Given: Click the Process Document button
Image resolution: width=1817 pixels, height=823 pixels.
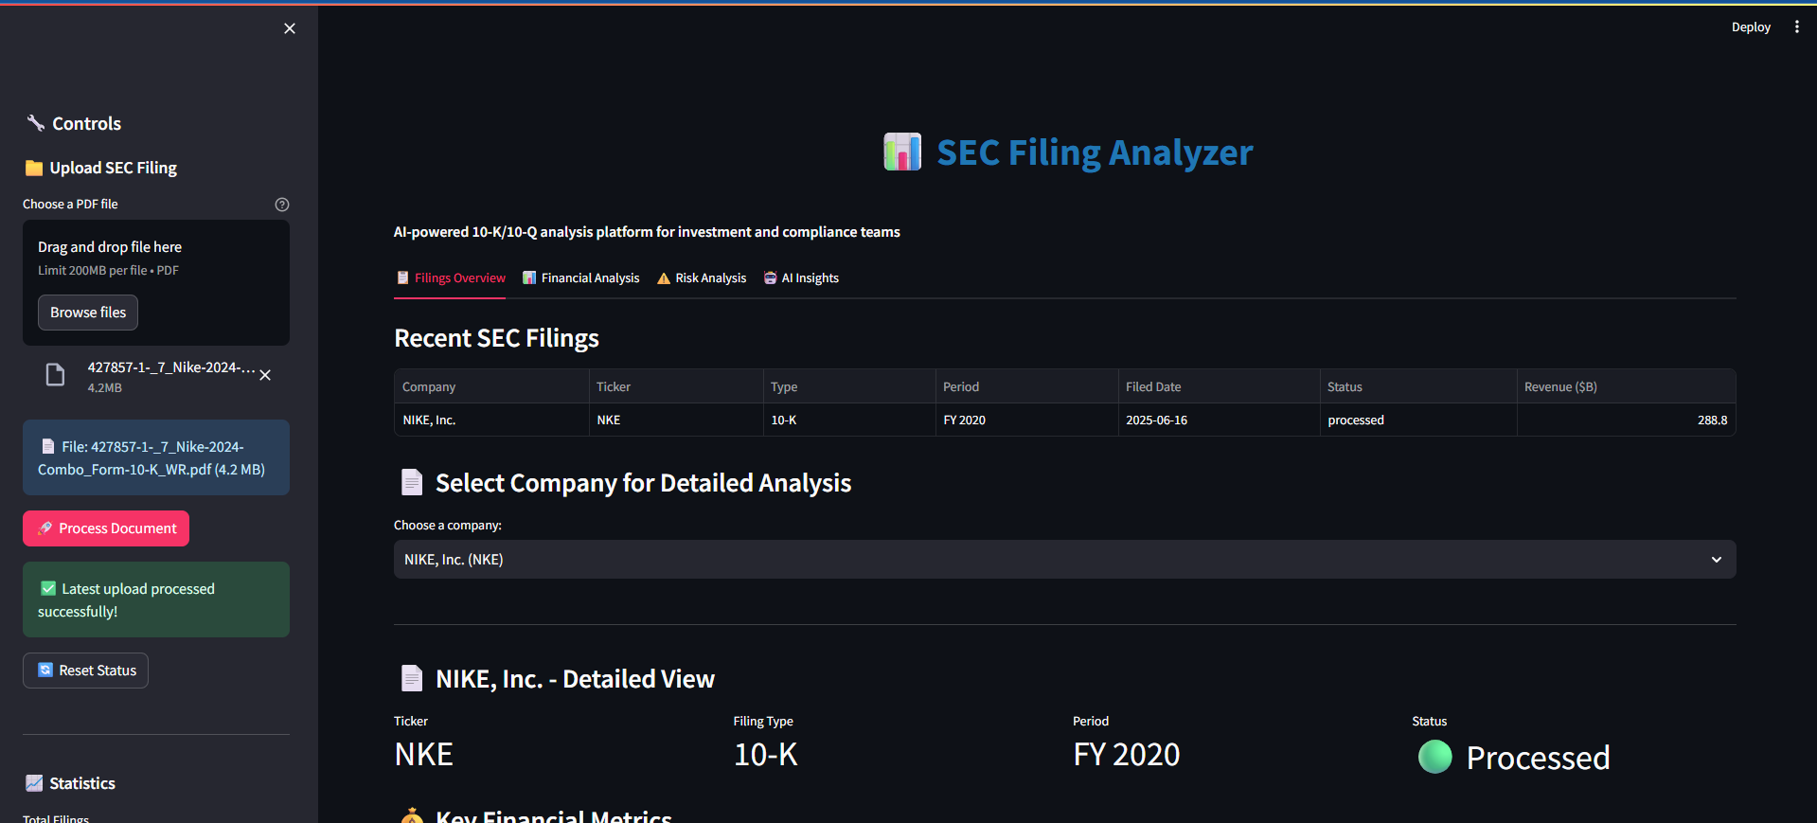Looking at the screenshot, I should pyautogui.click(x=106, y=528).
